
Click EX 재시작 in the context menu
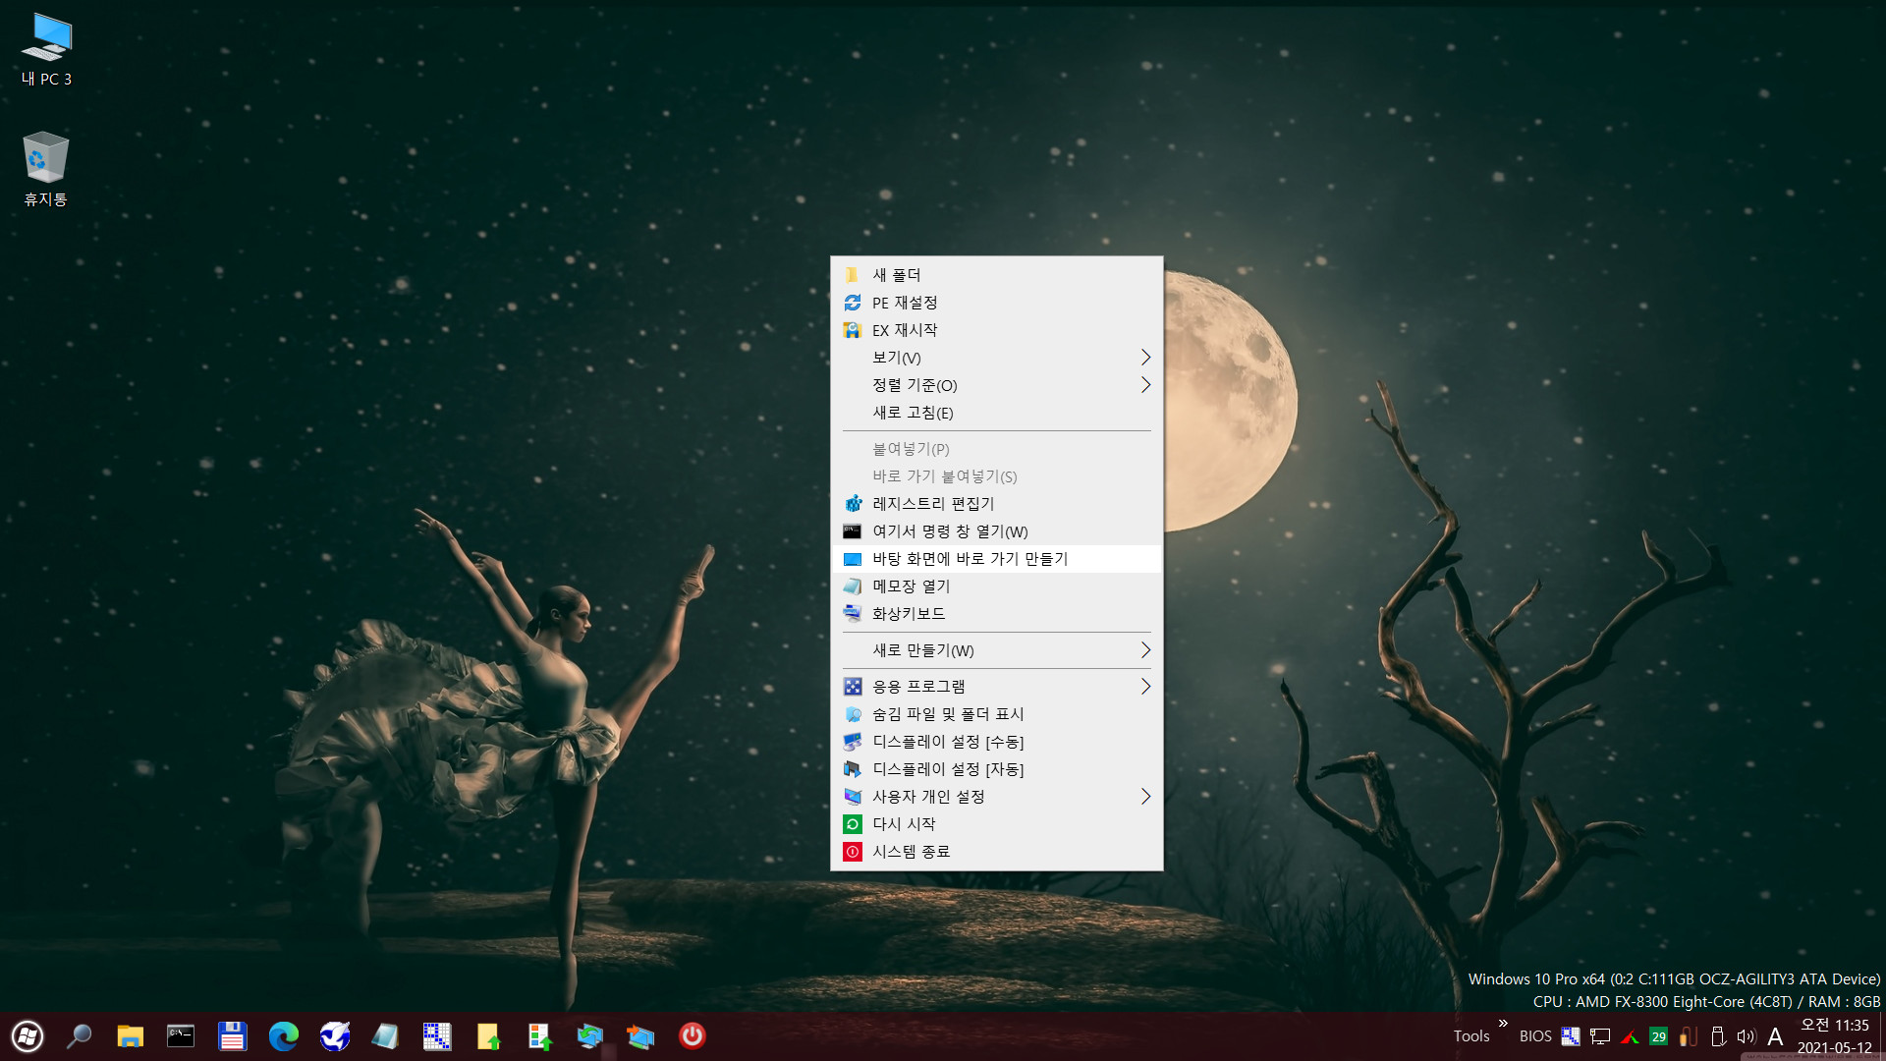996,330
